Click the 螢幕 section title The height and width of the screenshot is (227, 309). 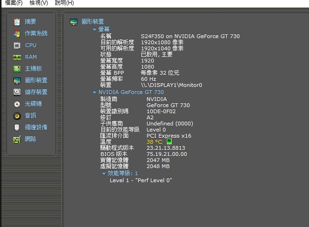pos(104,29)
